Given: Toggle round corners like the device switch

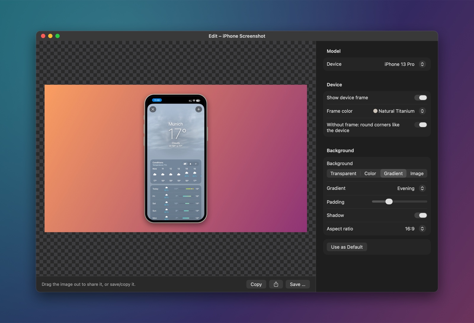Looking at the screenshot, I should (421, 125).
